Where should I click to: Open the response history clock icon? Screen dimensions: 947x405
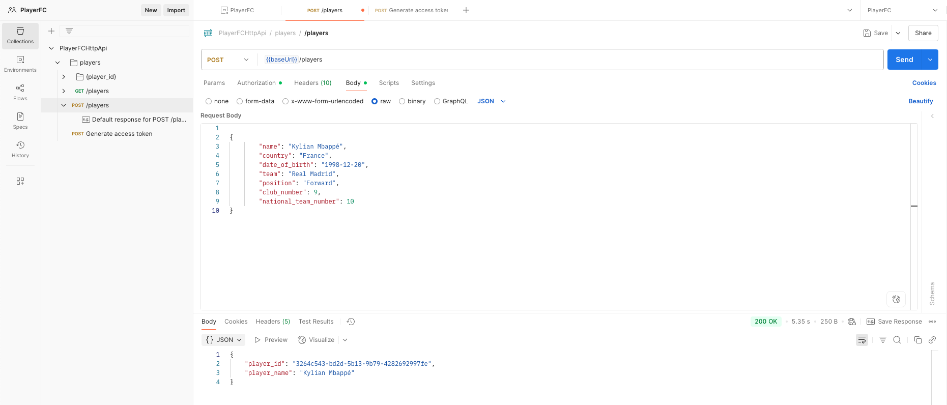coord(351,322)
